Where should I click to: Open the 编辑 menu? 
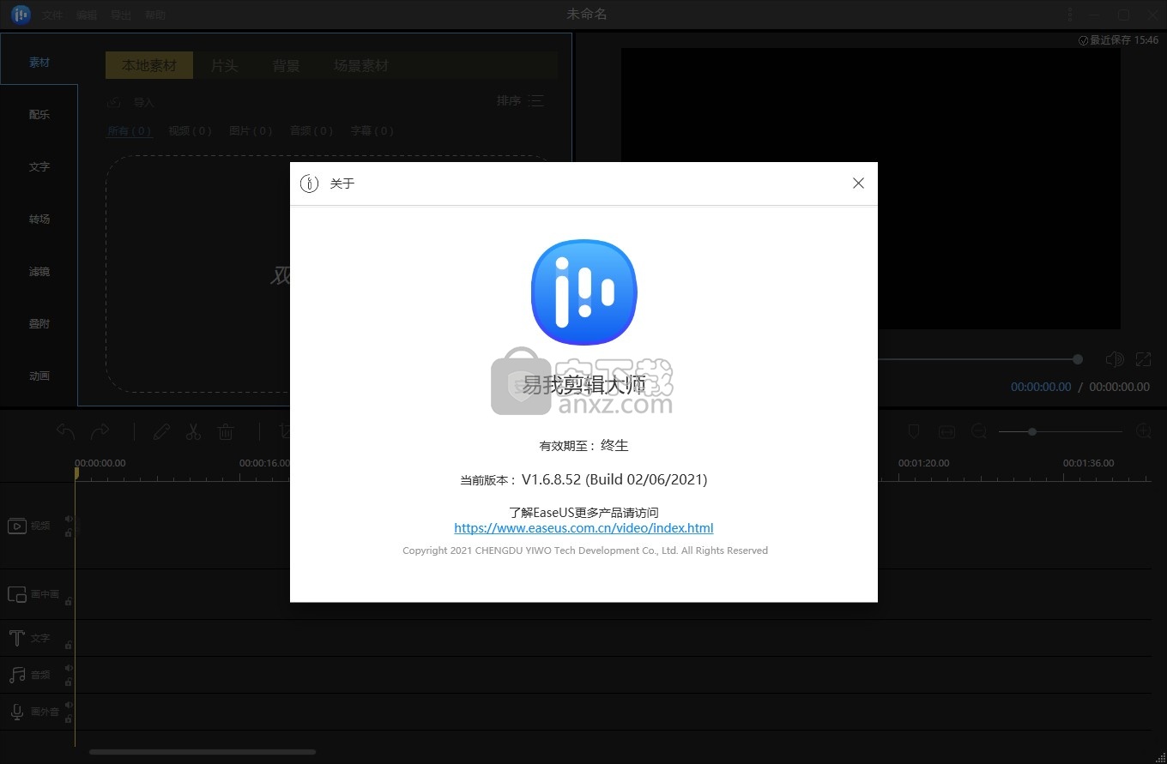point(87,15)
